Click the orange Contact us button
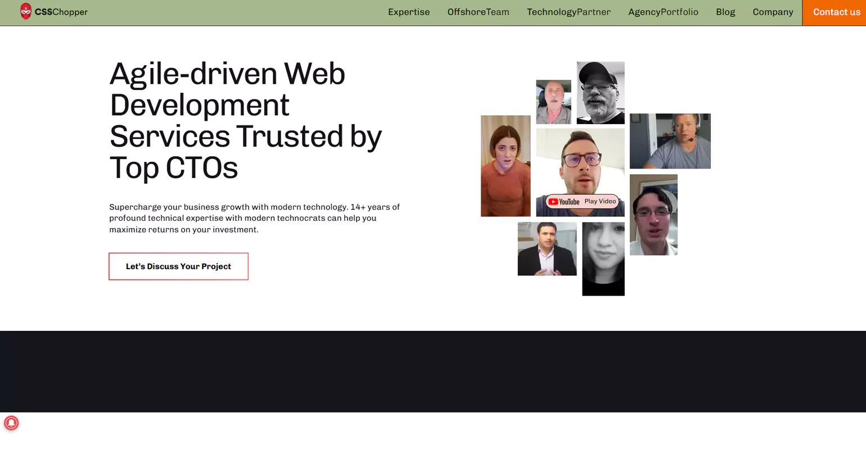Viewport: 866px width, 472px height. [x=836, y=12]
